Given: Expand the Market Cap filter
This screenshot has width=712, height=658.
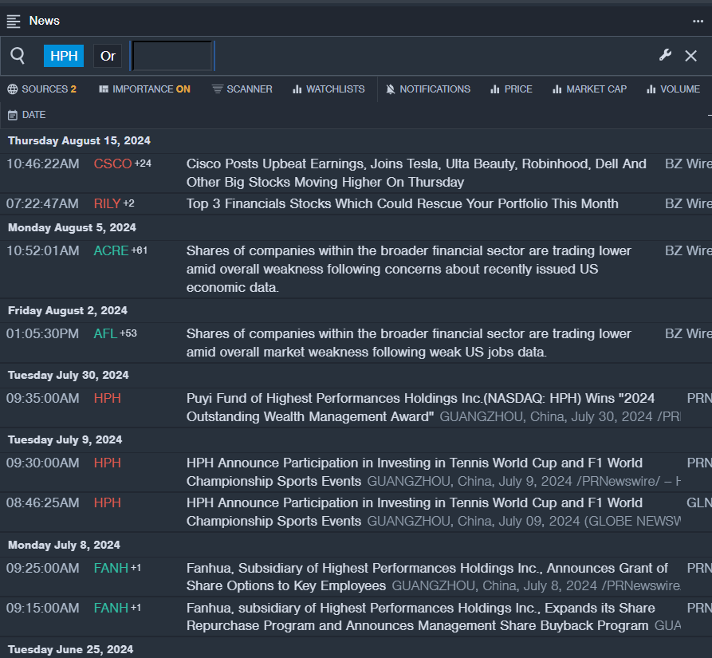Looking at the screenshot, I should tap(589, 89).
